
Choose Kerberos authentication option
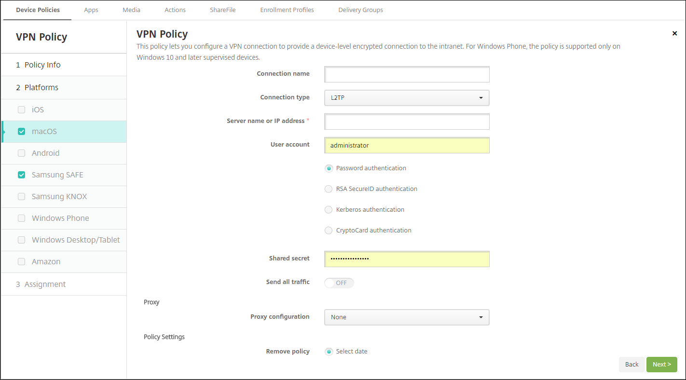(x=329, y=210)
